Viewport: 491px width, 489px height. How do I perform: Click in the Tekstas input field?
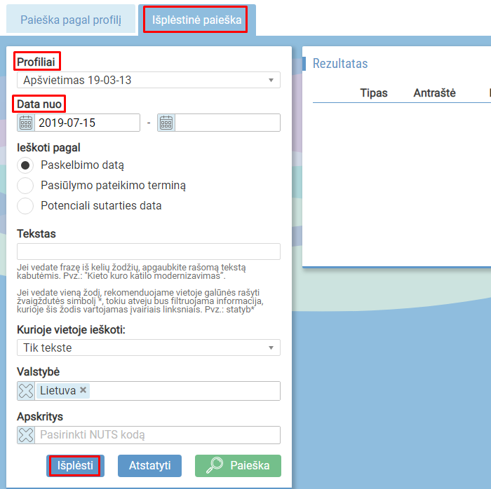click(x=148, y=252)
